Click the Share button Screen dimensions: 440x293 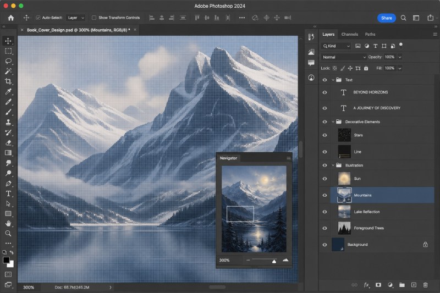click(387, 18)
